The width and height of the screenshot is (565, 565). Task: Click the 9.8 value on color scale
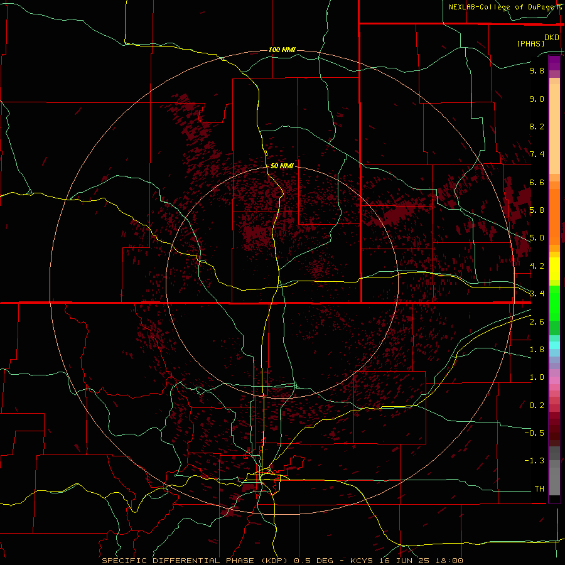(x=537, y=70)
